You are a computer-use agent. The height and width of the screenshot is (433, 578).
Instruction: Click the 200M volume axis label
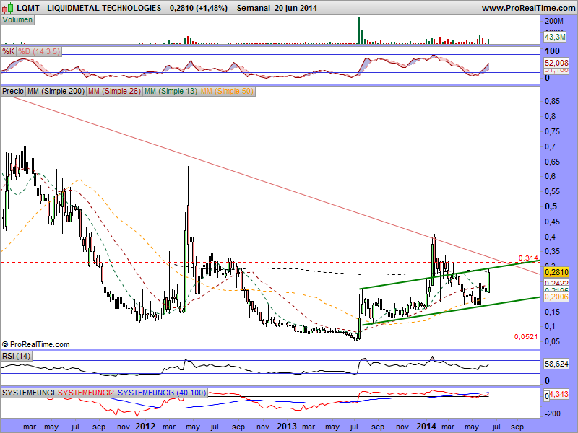pos(554,21)
